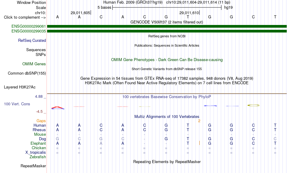The height and width of the screenshot is (173, 287).
Task: Click the Mouse species row label
Action: tap(40, 134)
